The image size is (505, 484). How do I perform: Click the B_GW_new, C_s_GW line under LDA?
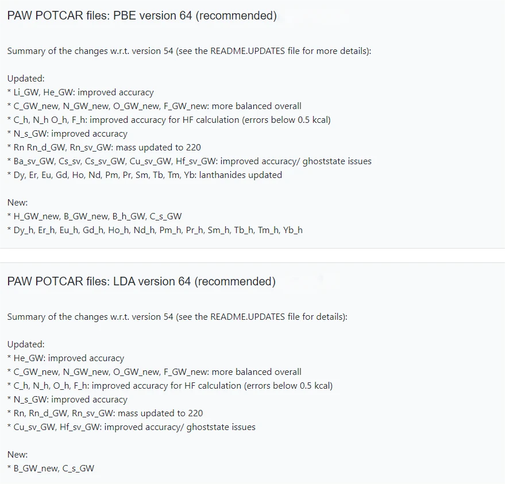click(x=51, y=468)
